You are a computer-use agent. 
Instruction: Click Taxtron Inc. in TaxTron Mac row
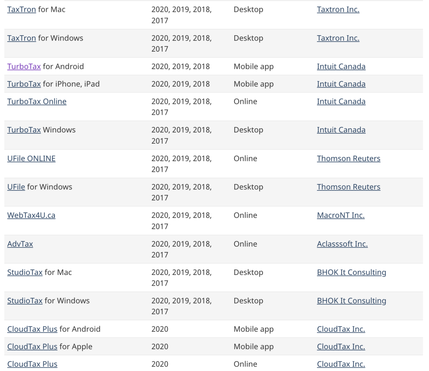pos(338,10)
